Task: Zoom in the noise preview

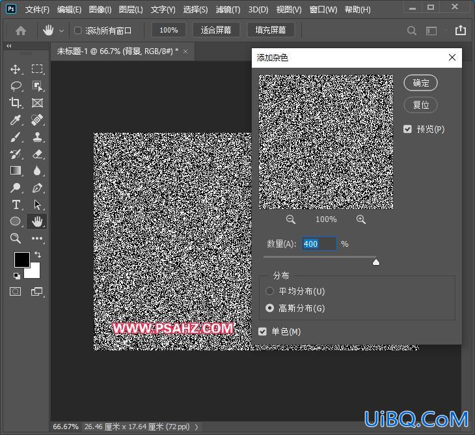Action: (x=360, y=219)
